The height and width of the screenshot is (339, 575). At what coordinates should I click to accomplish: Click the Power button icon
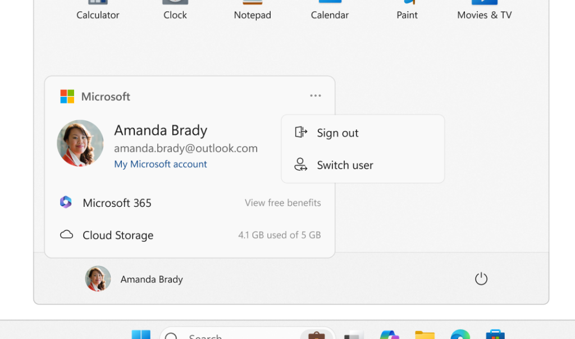click(x=481, y=279)
